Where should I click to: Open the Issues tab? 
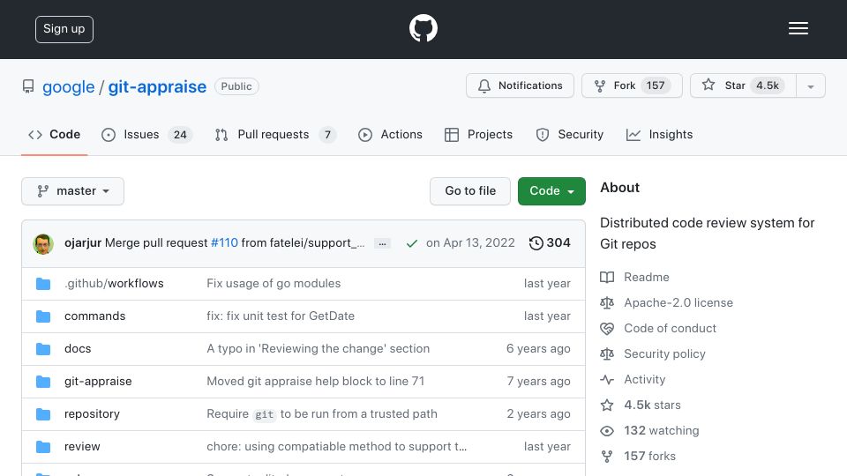146,134
